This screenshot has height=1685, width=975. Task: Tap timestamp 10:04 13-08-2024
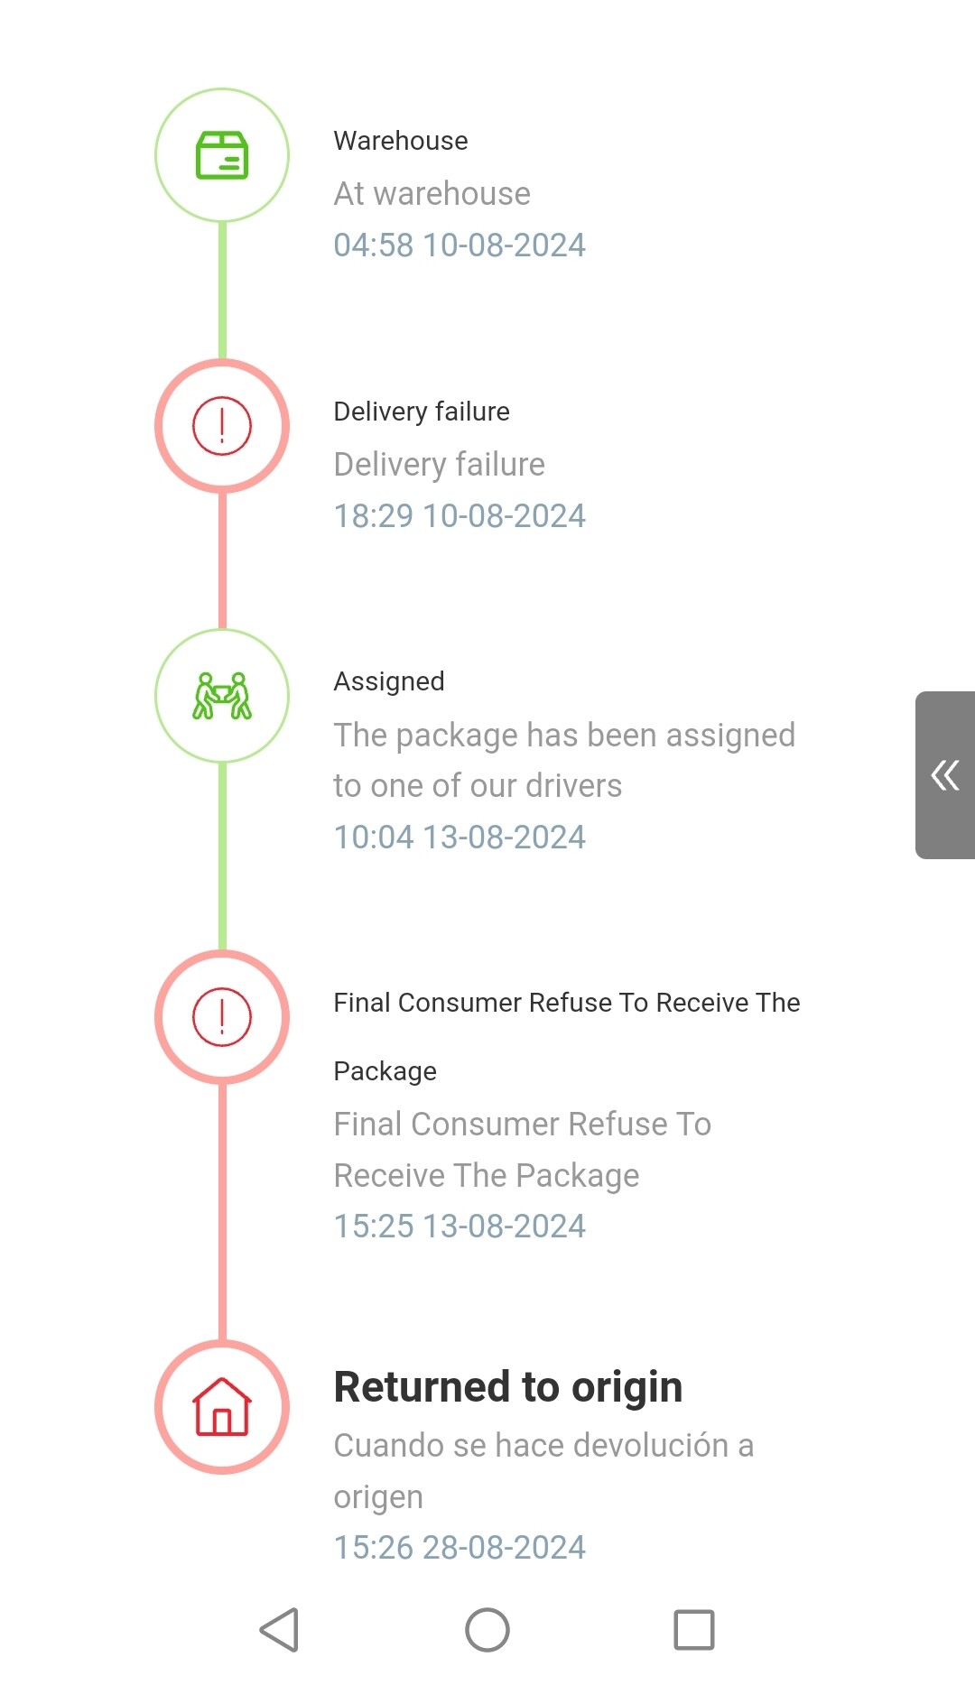(460, 837)
